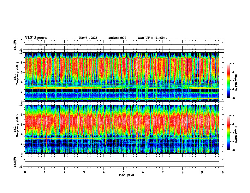Click the ch.1 colorbar 'log(PSD)' unit label
This screenshot has width=250, height=193.
236,82
